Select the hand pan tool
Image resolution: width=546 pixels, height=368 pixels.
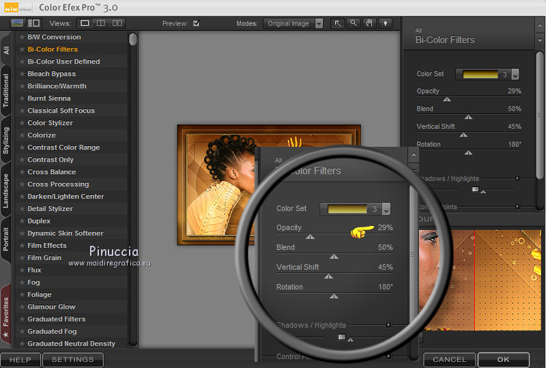point(369,23)
